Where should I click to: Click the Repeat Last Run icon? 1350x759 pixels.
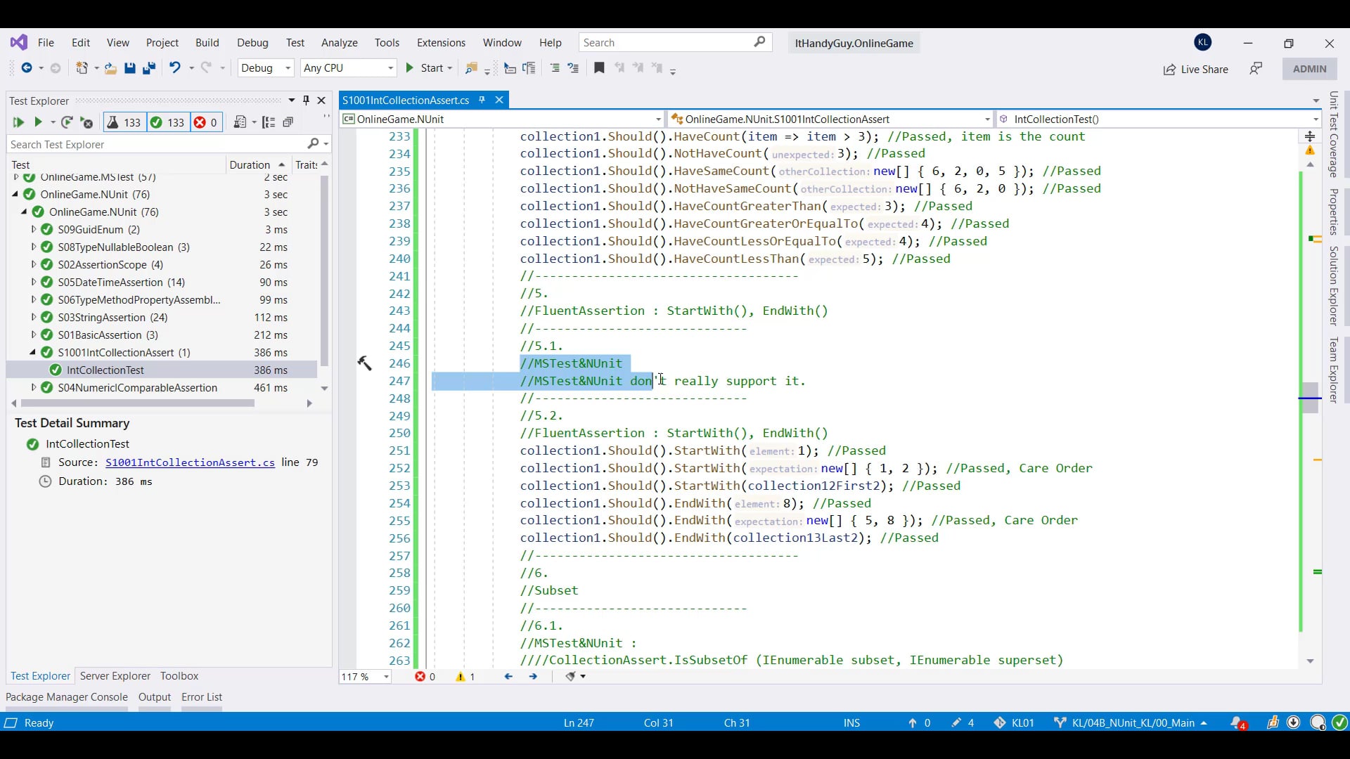point(67,122)
